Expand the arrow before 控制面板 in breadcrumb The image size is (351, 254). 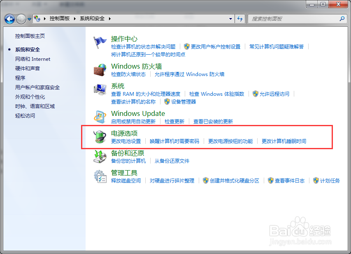pos(45,18)
